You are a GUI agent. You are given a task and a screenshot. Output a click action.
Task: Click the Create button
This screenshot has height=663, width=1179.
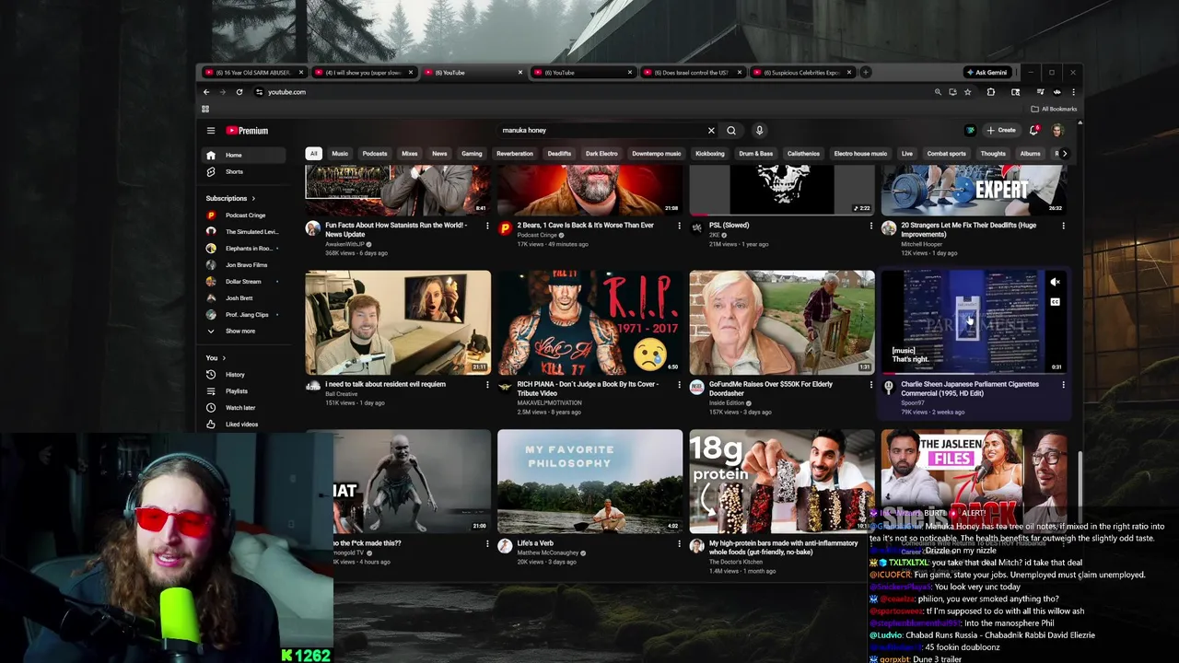click(x=1001, y=131)
